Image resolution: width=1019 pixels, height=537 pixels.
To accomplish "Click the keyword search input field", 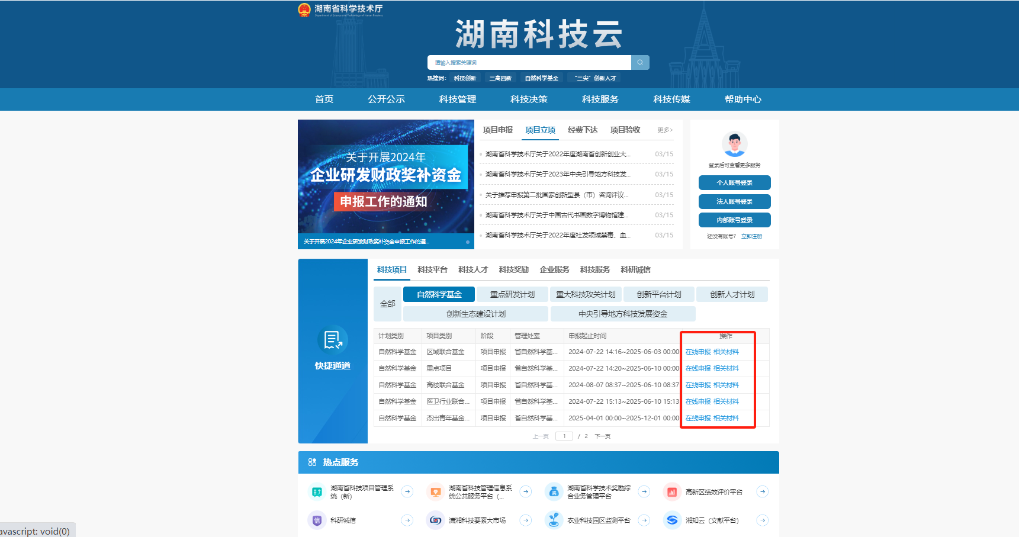I will pos(529,62).
